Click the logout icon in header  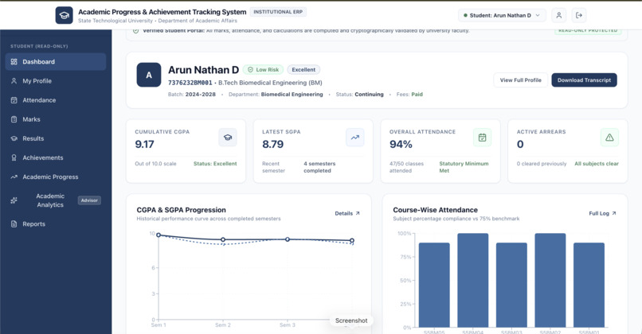tap(579, 15)
